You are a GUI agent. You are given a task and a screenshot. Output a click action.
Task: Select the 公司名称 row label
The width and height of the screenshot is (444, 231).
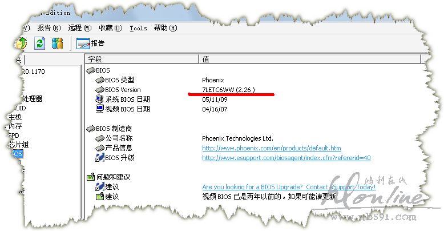tap(119, 138)
